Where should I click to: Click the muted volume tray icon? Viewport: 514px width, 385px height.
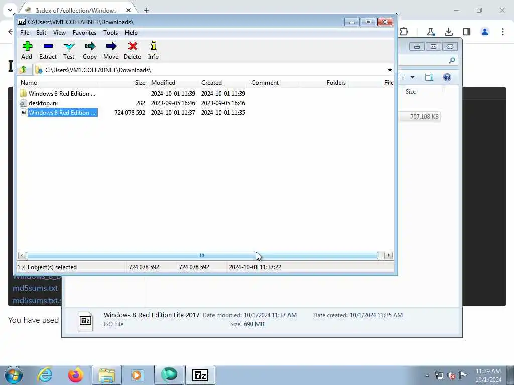451,375
